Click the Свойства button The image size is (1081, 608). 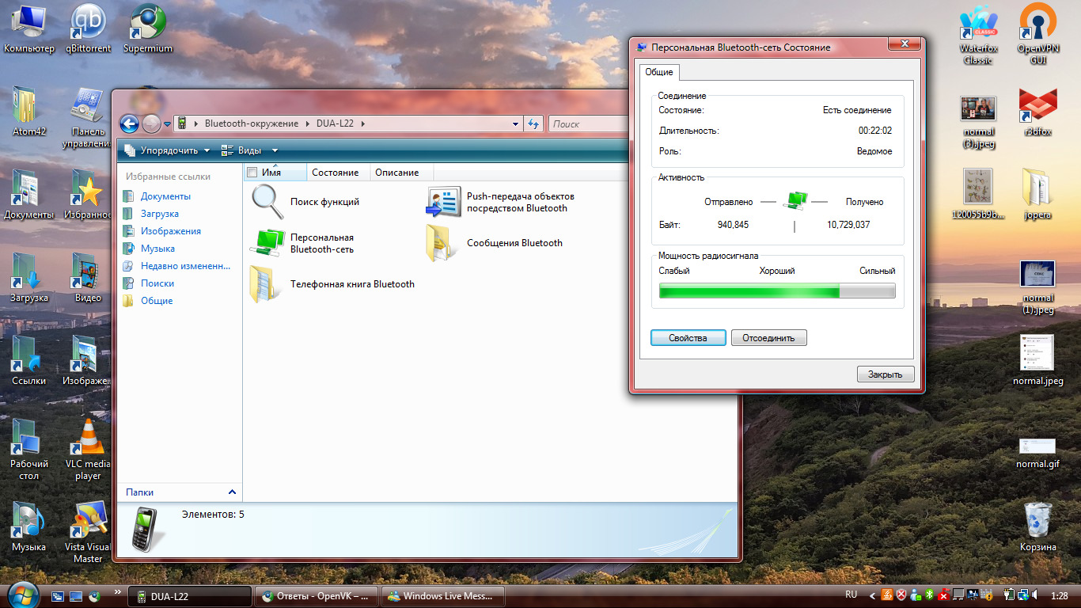tap(688, 338)
